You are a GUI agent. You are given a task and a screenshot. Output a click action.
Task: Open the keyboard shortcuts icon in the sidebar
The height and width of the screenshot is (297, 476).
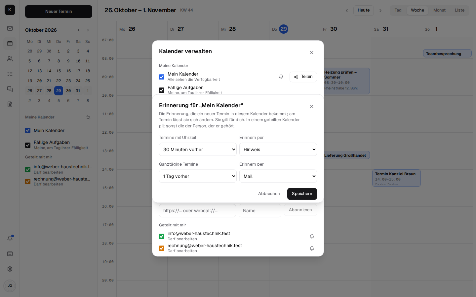point(10,254)
